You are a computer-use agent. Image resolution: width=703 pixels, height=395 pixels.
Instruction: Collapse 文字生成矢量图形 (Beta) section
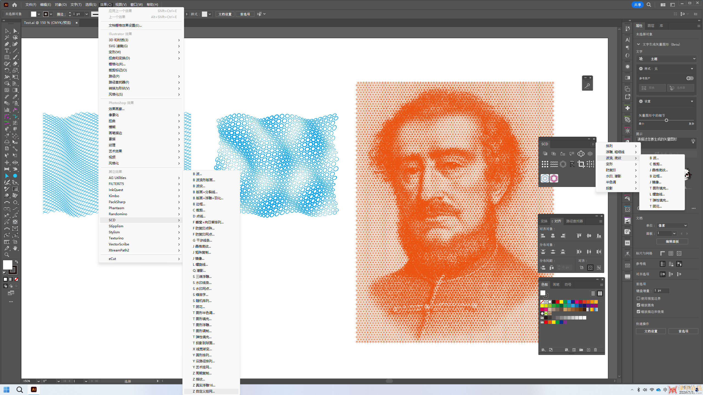pos(638,44)
